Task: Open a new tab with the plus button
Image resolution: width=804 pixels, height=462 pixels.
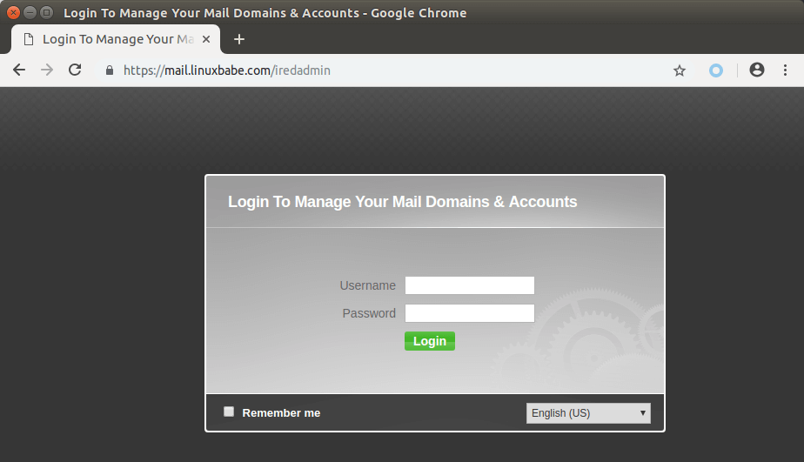Action: click(x=239, y=39)
